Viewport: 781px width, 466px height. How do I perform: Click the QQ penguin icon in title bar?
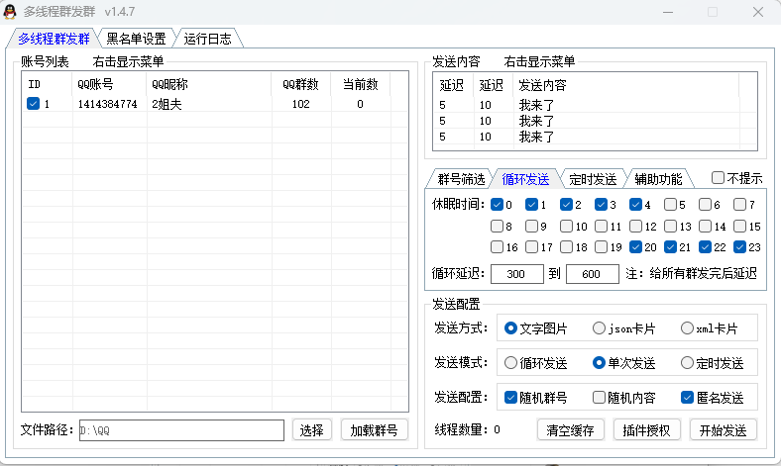click(x=12, y=12)
